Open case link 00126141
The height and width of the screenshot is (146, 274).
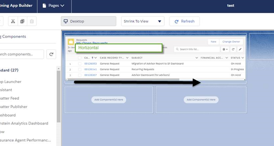click(90, 69)
